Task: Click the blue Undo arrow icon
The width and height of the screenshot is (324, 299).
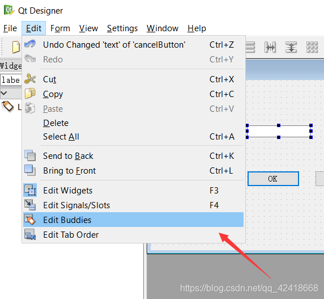Action: pyautogui.click(x=30, y=44)
